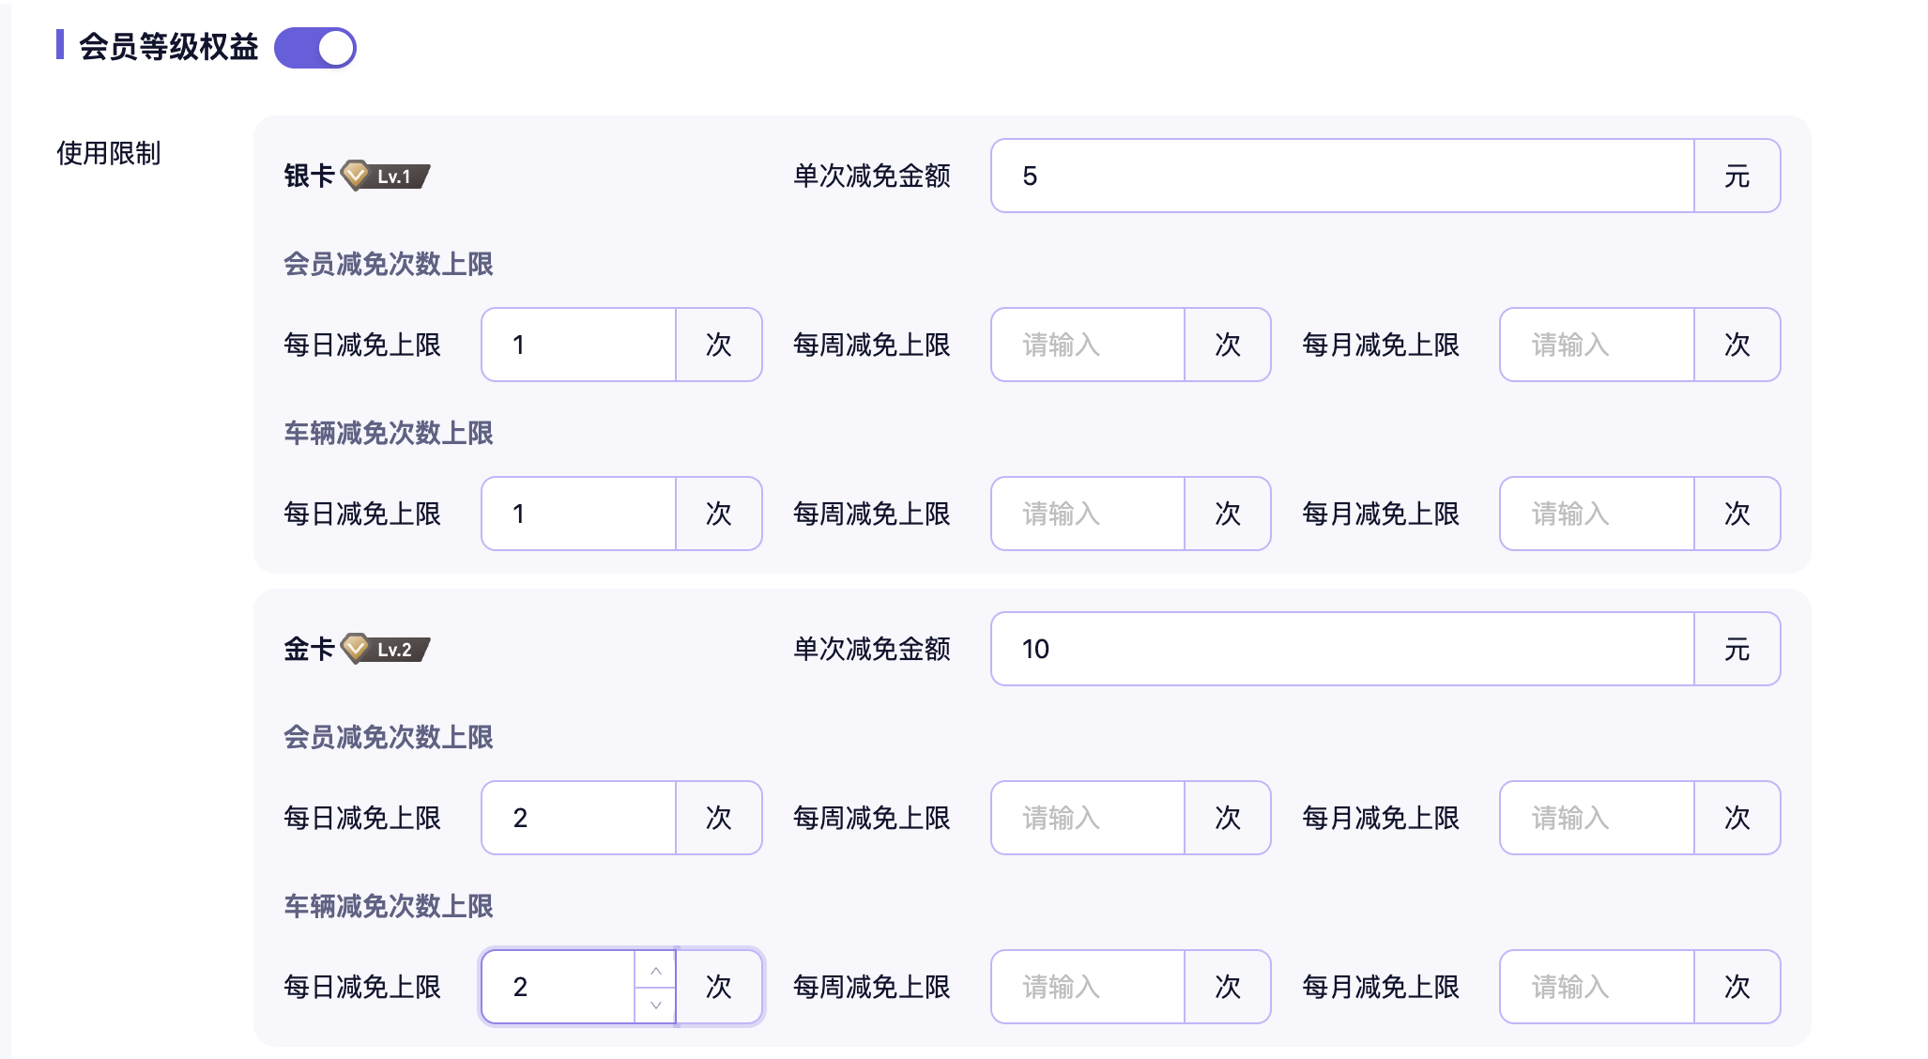1928x1059 pixels.
Task: Click 金卡 member 每周减免上限 input
Action: tap(1088, 818)
